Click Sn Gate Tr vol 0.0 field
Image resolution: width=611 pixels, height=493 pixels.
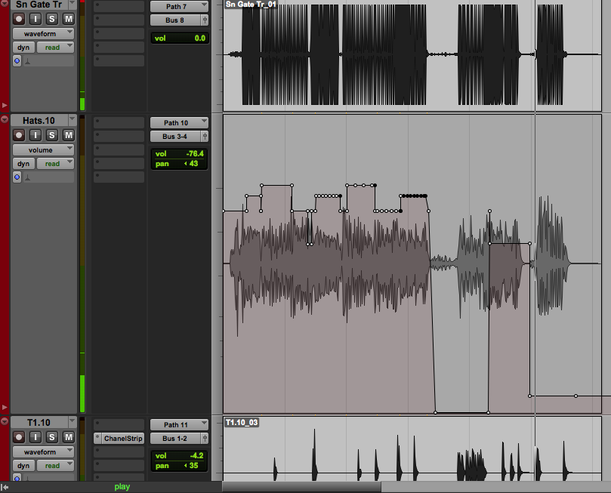tap(180, 39)
